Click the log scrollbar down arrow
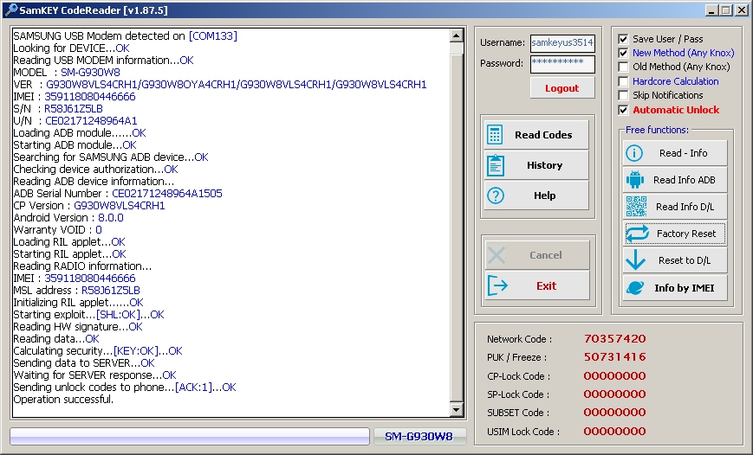This screenshot has height=455, width=753. coord(456,409)
